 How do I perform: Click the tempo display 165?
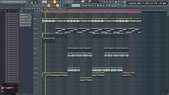pyautogui.click(x=44, y=2)
